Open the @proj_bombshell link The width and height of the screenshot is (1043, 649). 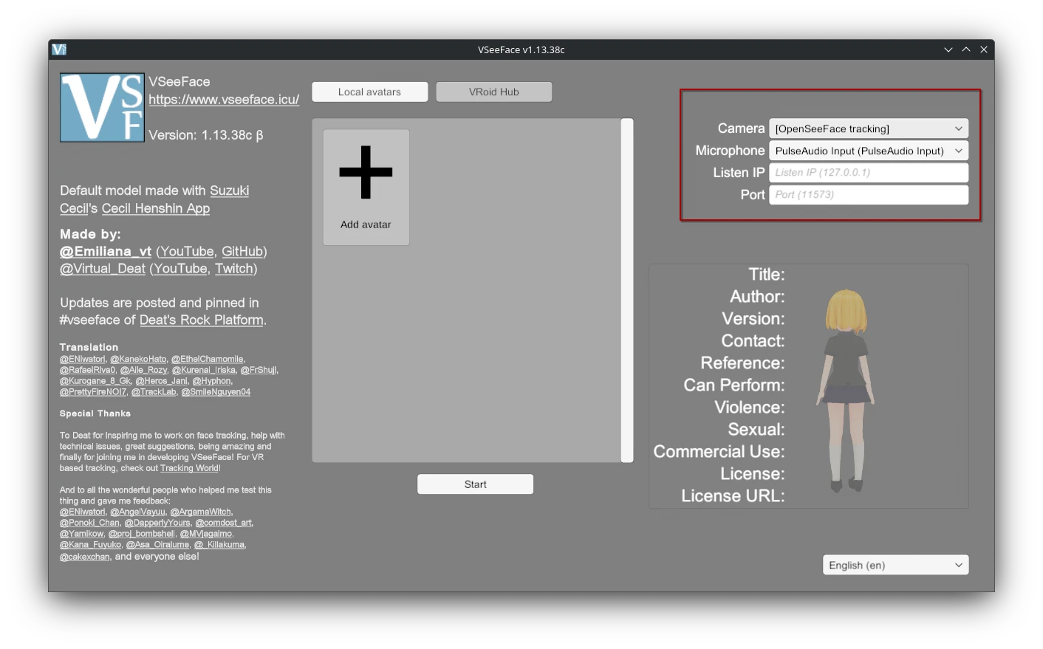(142, 534)
